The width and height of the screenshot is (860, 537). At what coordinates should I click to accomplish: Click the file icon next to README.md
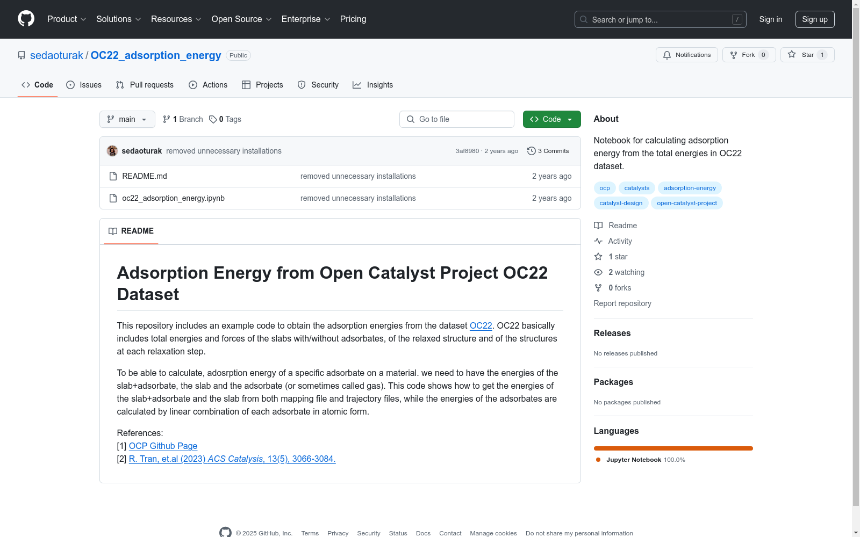tap(113, 176)
